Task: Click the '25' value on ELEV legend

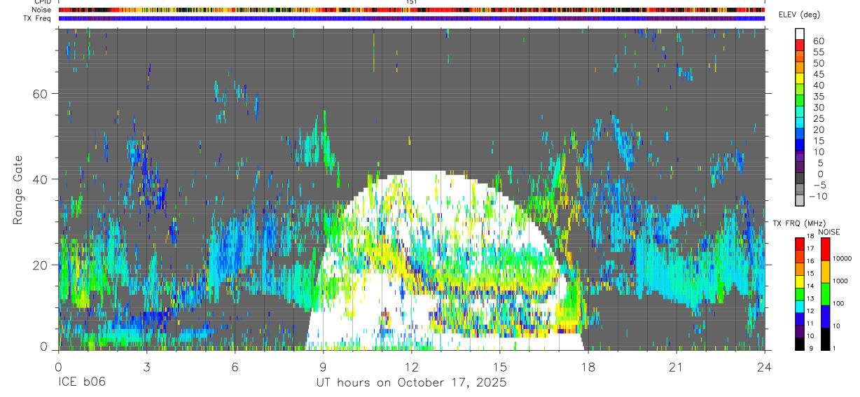Action: click(818, 119)
